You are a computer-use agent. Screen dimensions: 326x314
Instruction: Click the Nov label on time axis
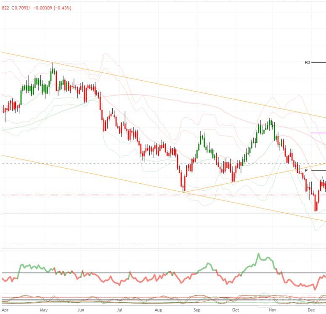pyautogui.click(x=273, y=309)
